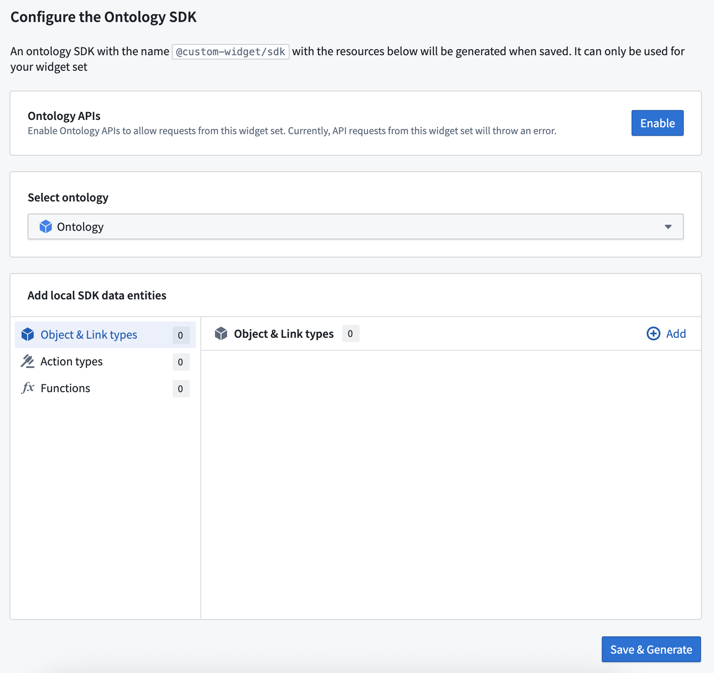
Task: Click the sidebar Object & Link types count badge
Action: pos(180,335)
